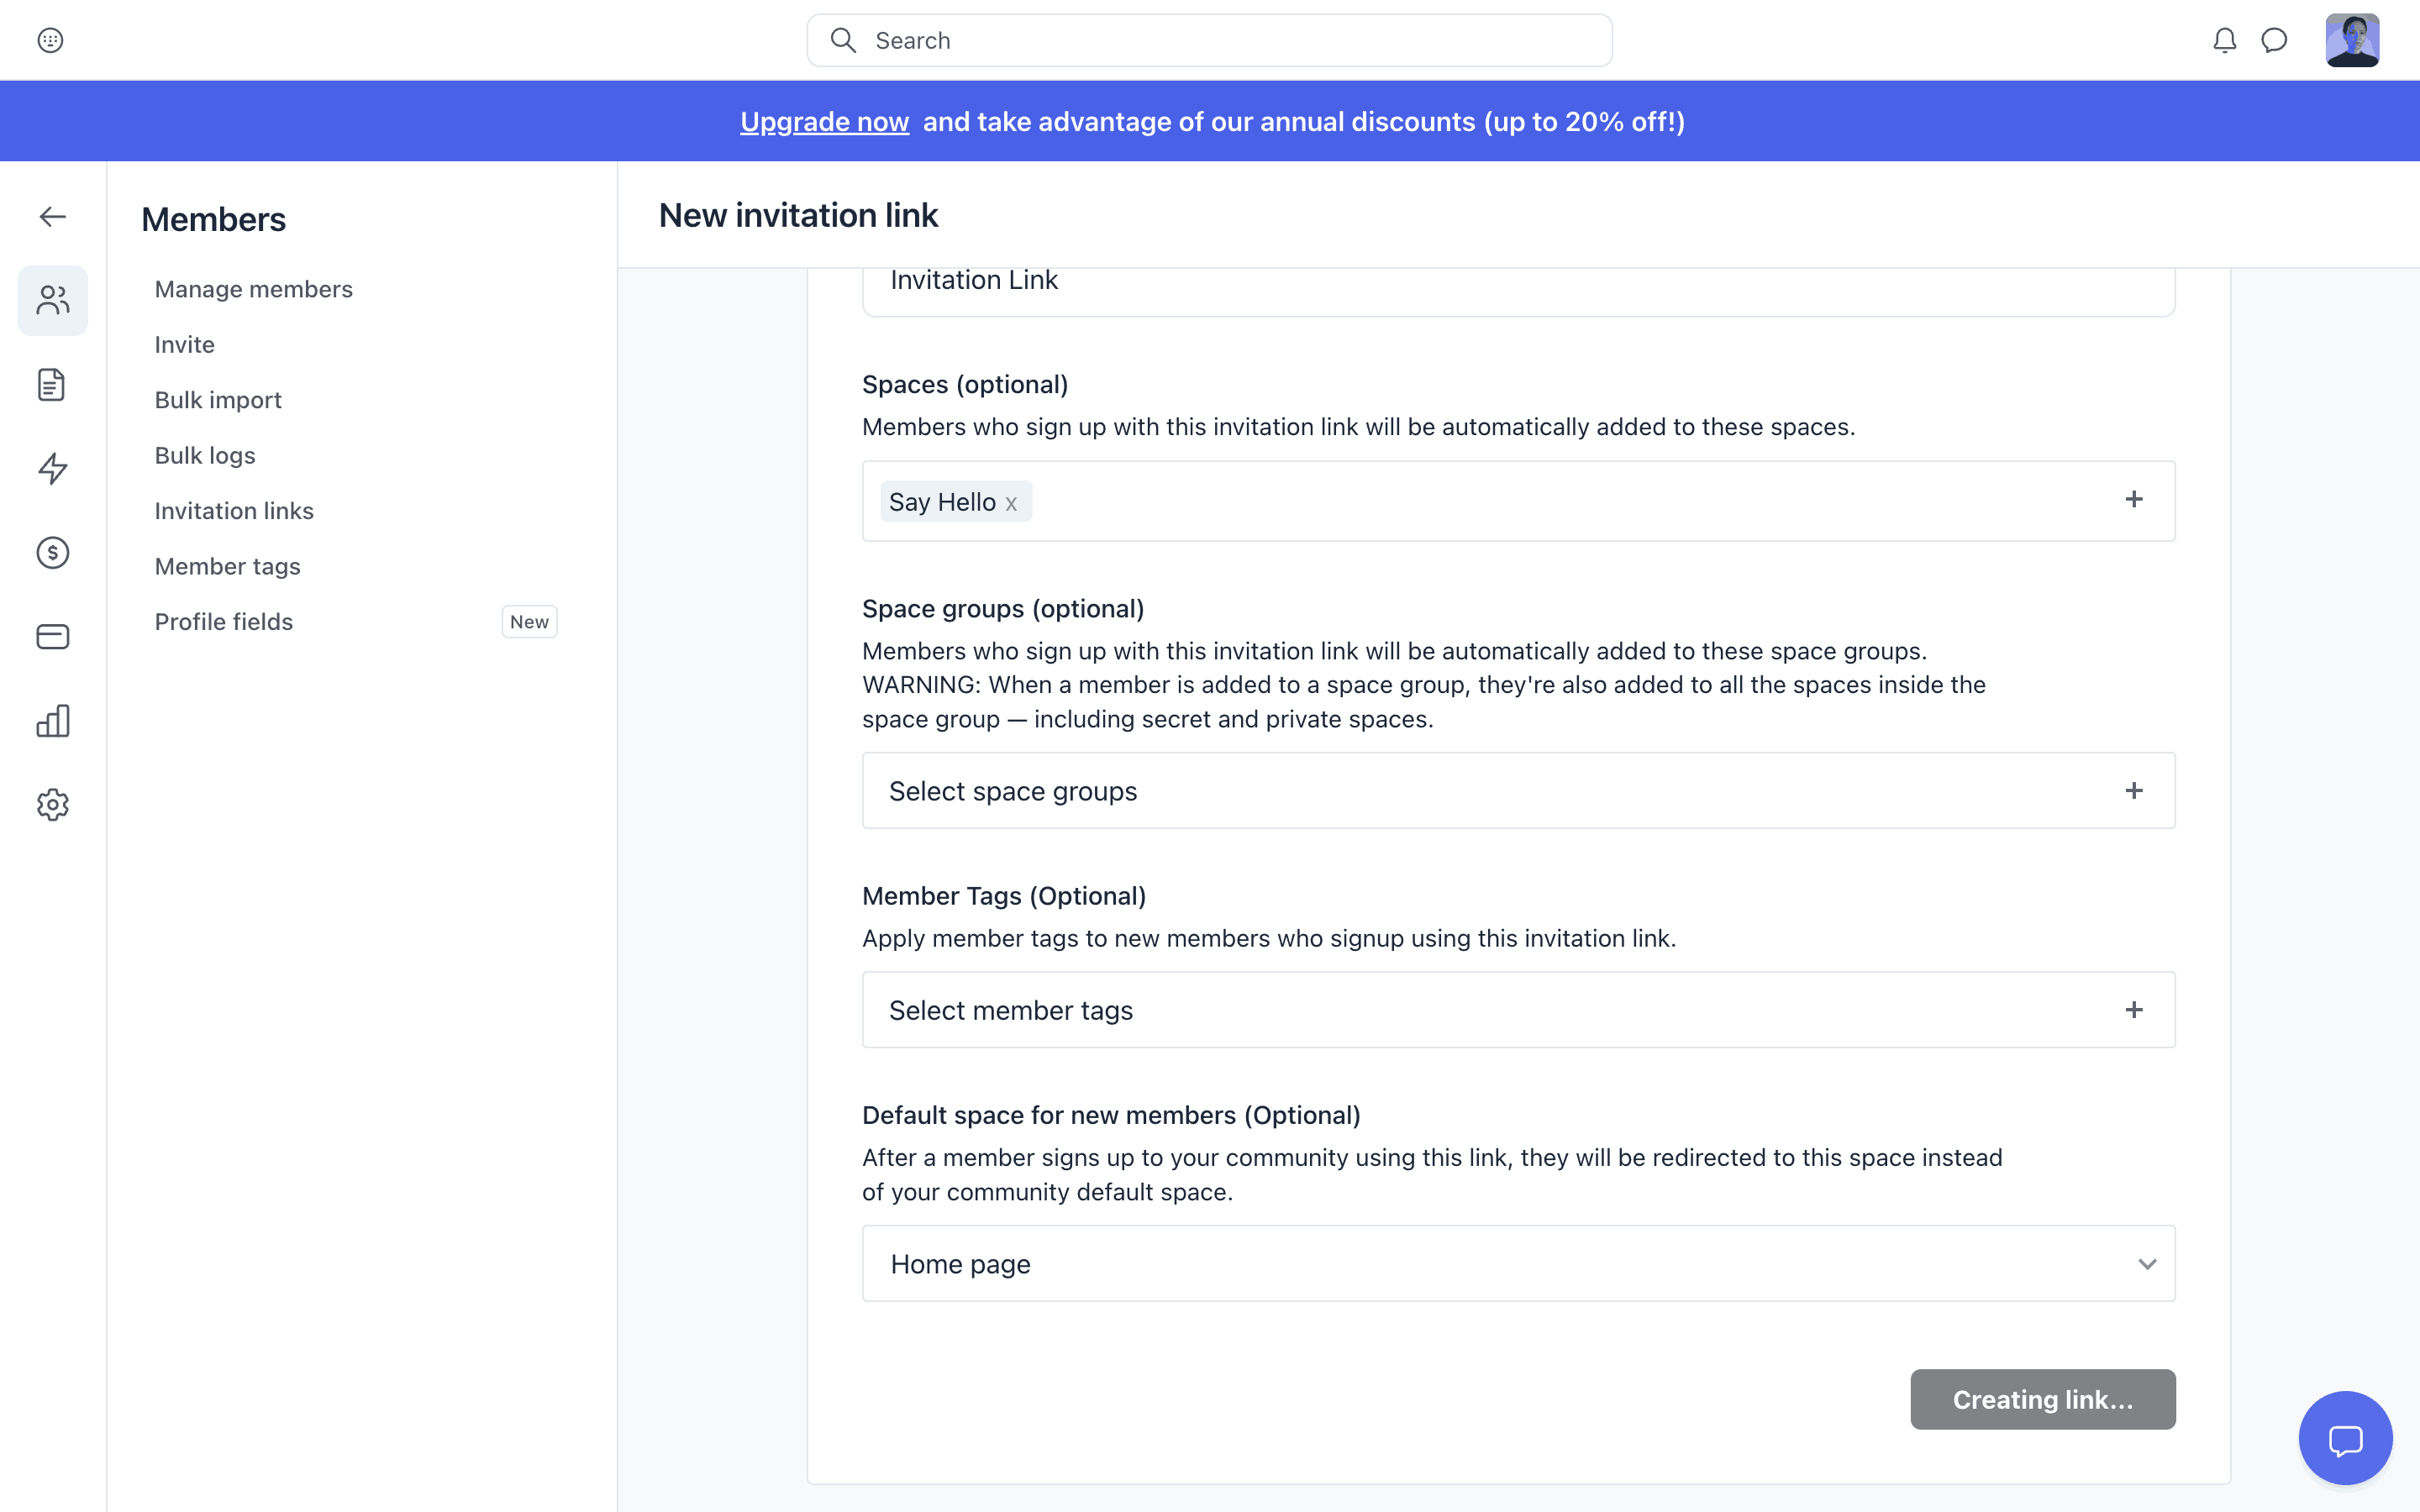
Task: Click the Creating link... button
Action: pyautogui.click(x=2042, y=1399)
